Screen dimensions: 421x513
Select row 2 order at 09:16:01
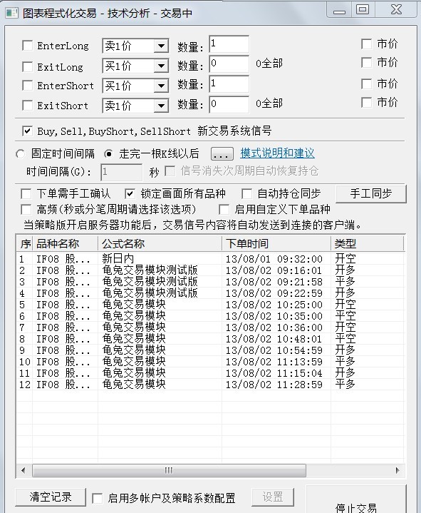tap(210, 270)
